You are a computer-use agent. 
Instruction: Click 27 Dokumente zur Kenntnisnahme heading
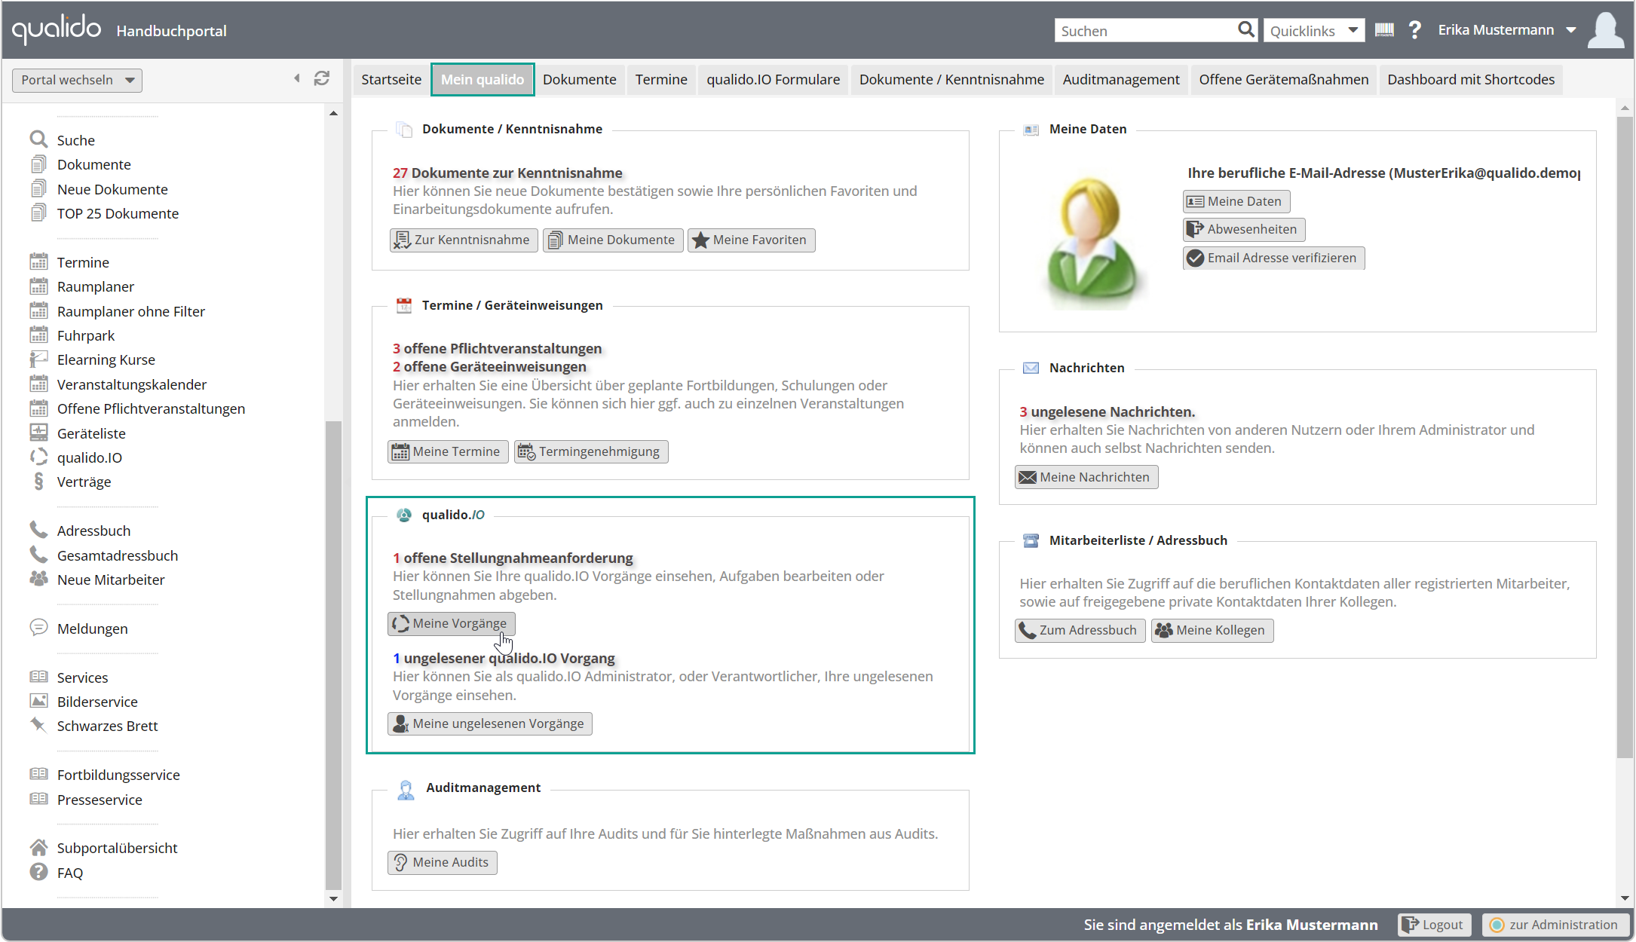point(507,173)
